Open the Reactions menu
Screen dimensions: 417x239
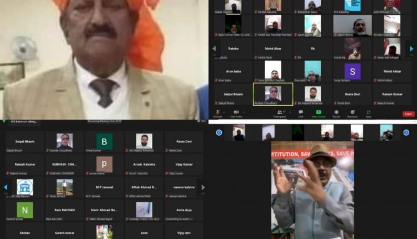[353, 113]
